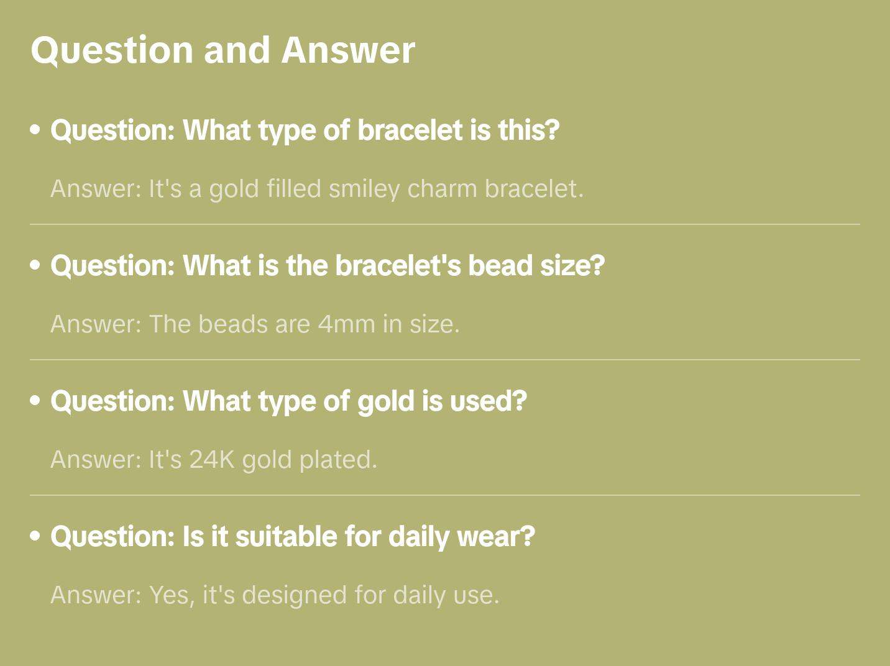890x666 pixels.
Task: Expand 'What type of gold is used?'
Action: click(x=288, y=401)
